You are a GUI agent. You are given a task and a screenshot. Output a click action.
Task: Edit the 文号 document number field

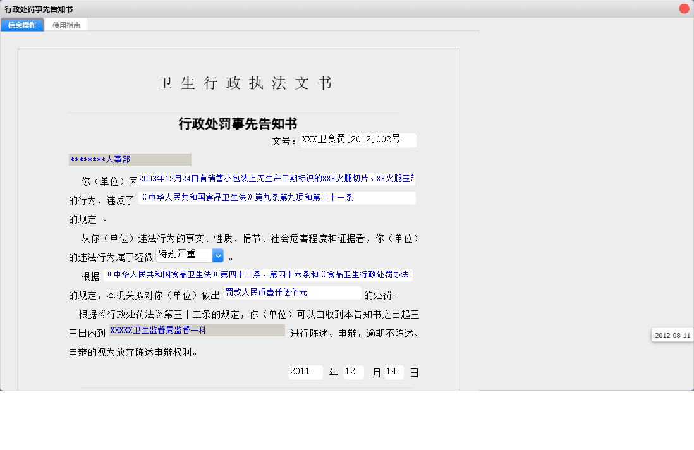pyautogui.click(x=357, y=140)
